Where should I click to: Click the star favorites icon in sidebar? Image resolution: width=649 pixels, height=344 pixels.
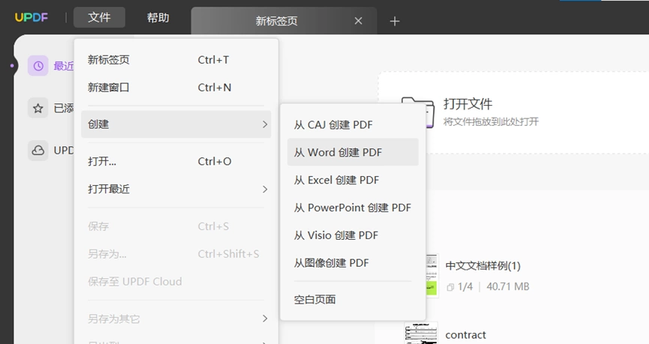[x=38, y=109]
